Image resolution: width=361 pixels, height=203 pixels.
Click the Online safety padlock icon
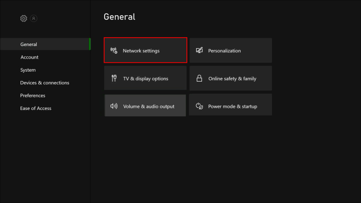click(x=199, y=78)
